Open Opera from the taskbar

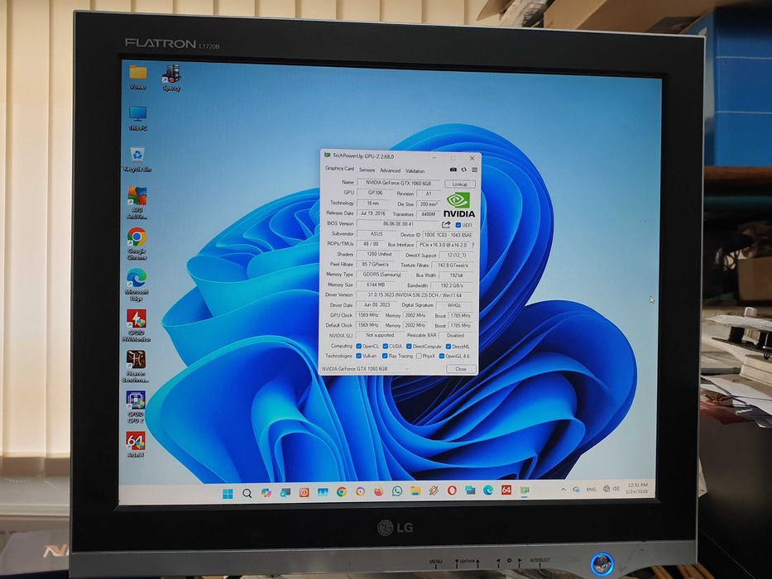(452, 490)
